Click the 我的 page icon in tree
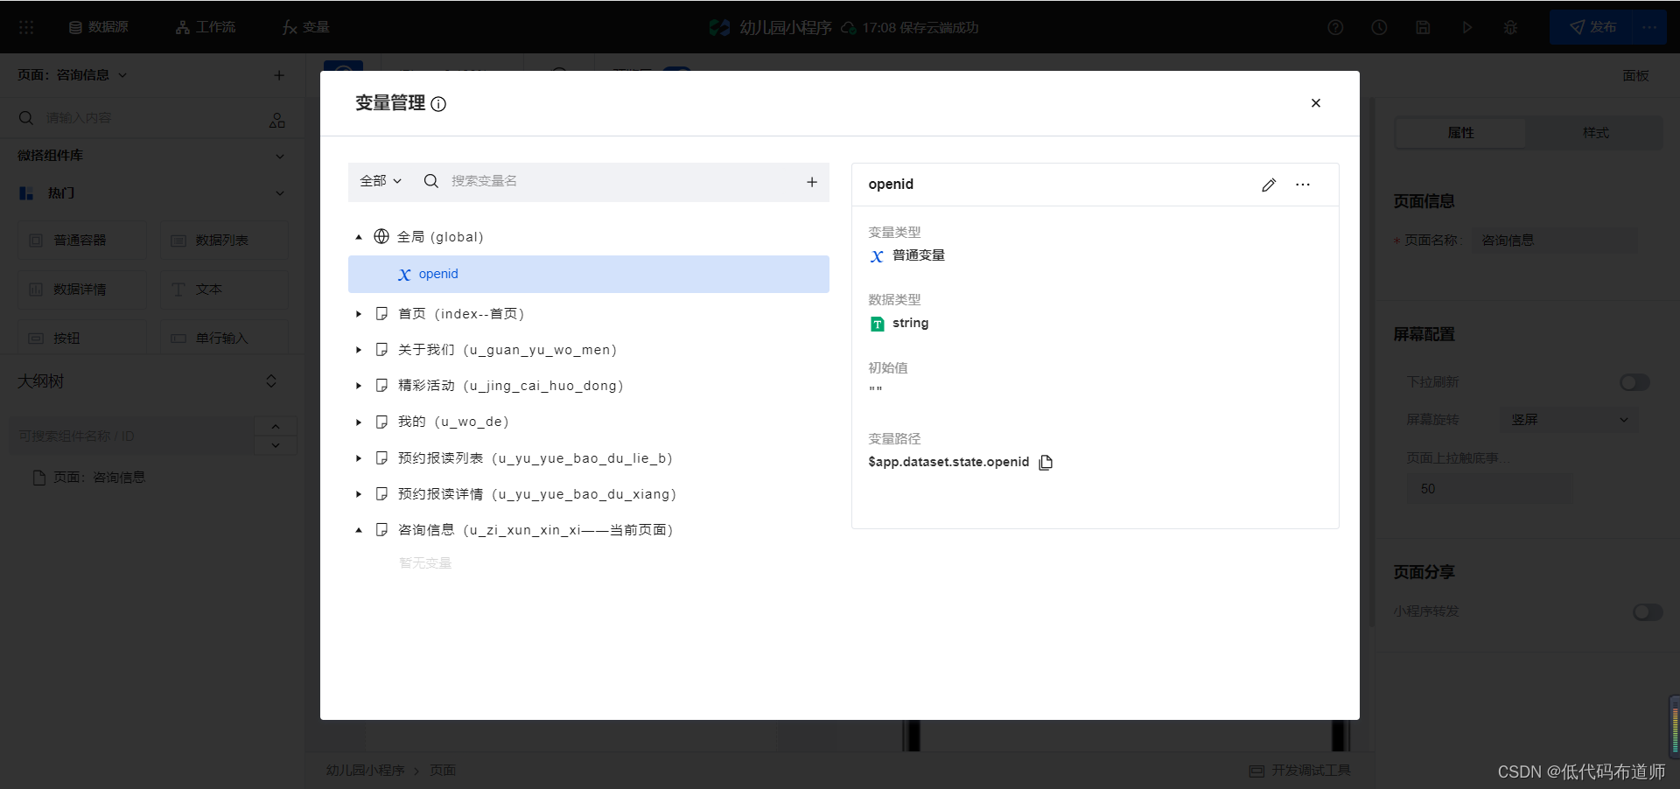The image size is (1680, 789). click(381, 422)
